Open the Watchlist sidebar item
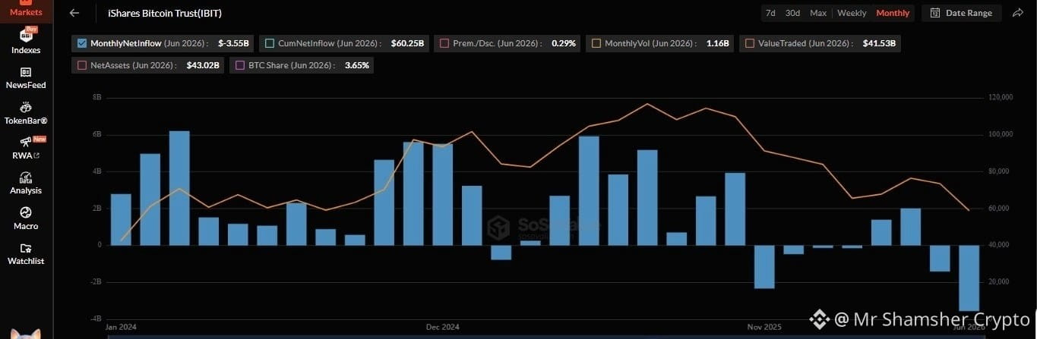1037x339 pixels. click(26, 253)
